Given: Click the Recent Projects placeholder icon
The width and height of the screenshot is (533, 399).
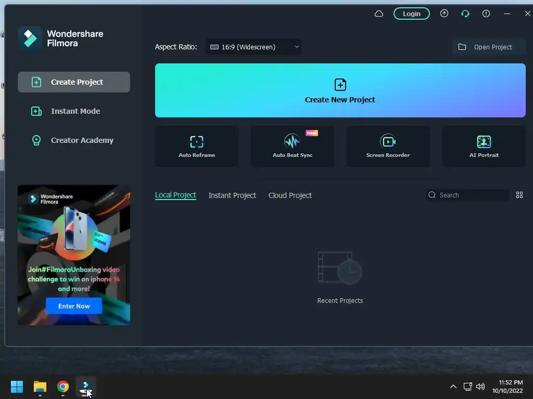Looking at the screenshot, I should 340,268.
